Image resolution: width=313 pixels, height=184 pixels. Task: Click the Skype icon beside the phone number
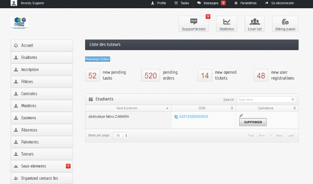coord(176,117)
